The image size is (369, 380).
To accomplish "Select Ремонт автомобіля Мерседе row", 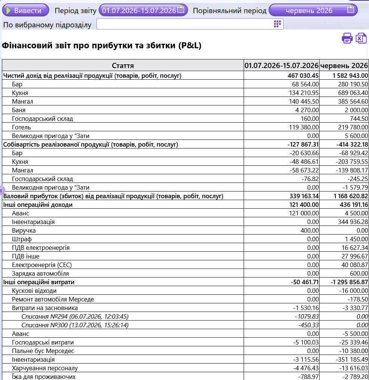I will tap(185, 299).
